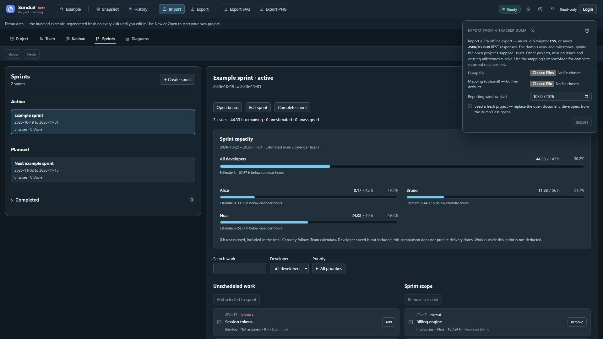603x339 pixels.
Task: Select the Billing engine scope checkbox
Action: click(x=410, y=322)
